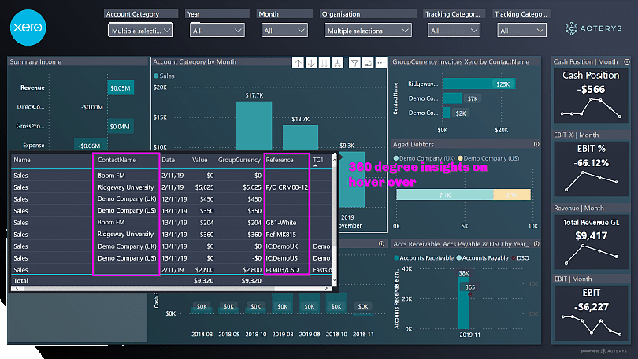Open the Organisation dropdown
The height and width of the screenshot is (359, 638).
pyautogui.click(x=368, y=31)
